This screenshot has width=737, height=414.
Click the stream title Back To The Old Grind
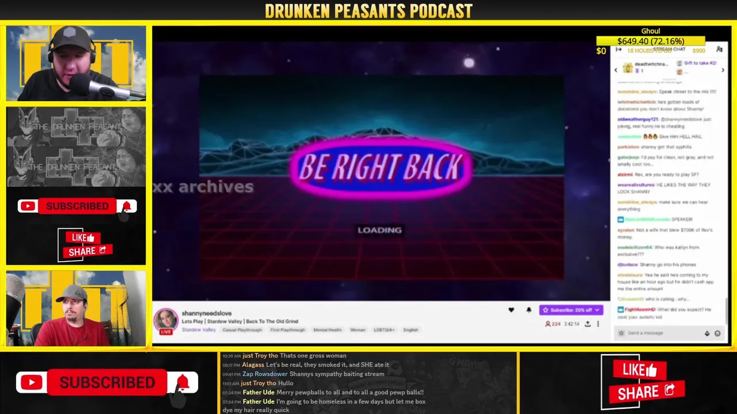tap(240, 321)
